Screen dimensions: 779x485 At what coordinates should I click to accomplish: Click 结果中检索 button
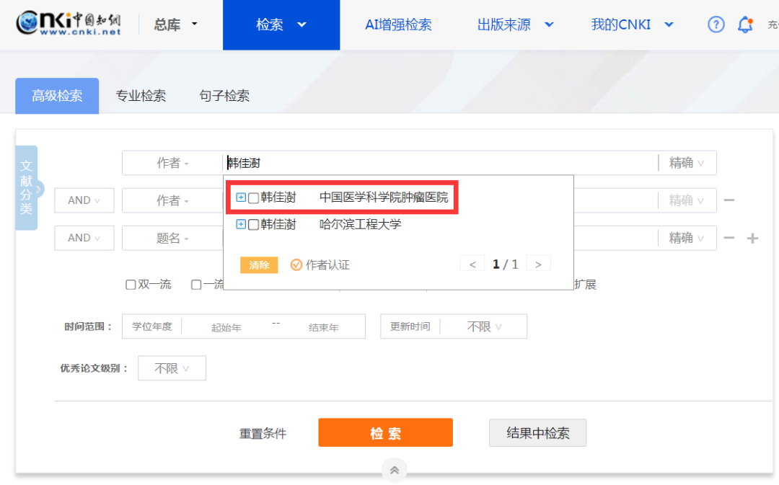537,433
